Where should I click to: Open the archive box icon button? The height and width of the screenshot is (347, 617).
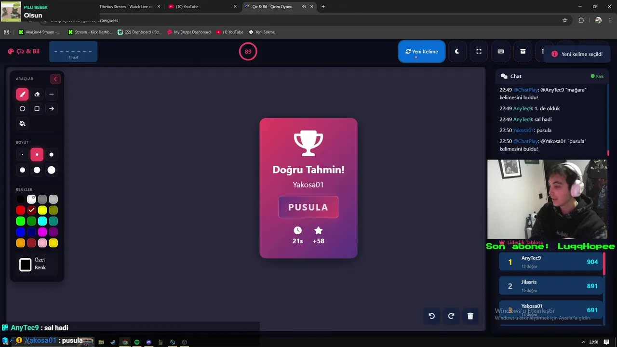coord(523,52)
